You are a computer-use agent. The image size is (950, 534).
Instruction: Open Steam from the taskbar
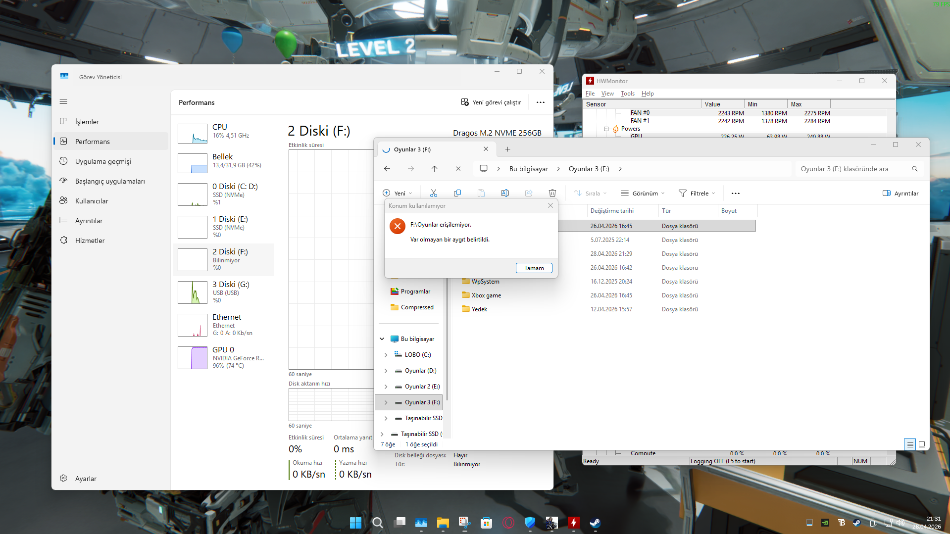point(595,523)
